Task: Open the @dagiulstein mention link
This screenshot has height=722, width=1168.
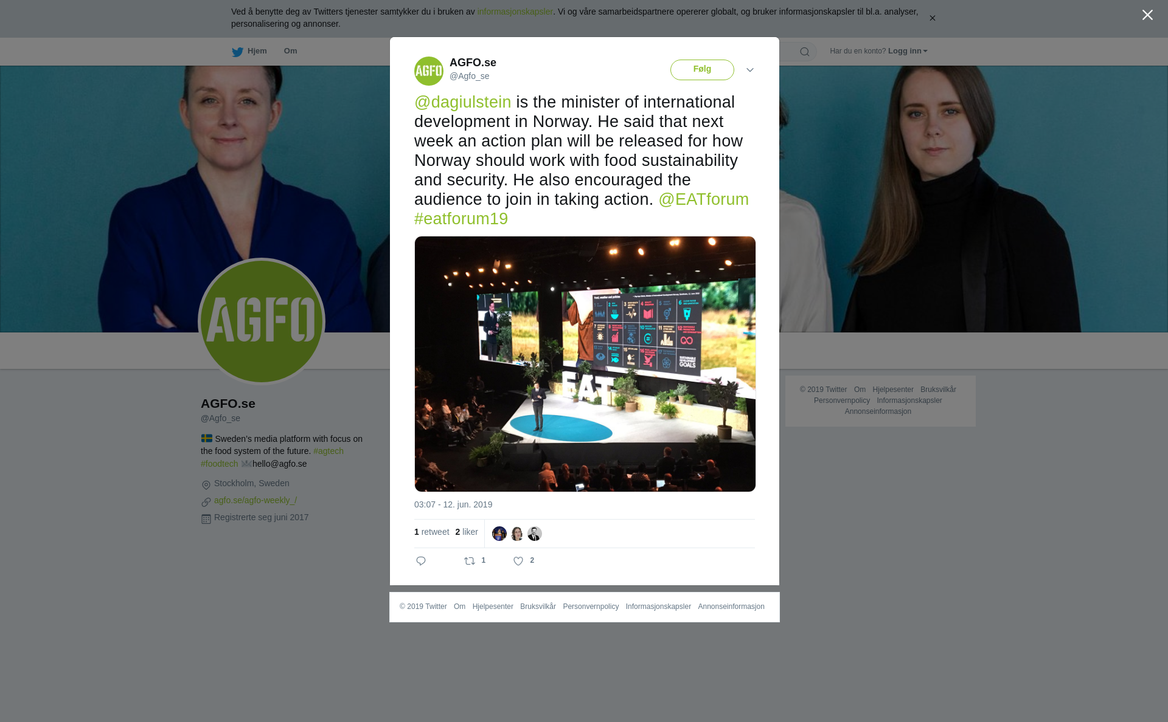Action: [463, 102]
